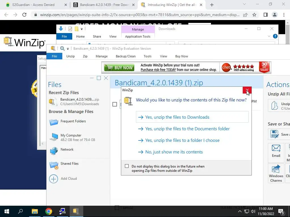Open Network in Files pane
This screenshot has height=217, width=290.
coord(62,151)
